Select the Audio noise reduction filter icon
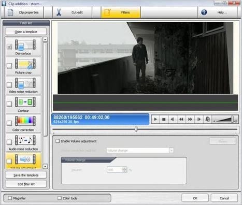 pyautogui.click(x=25, y=140)
